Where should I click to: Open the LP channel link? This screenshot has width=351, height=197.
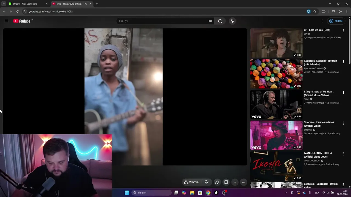(x=305, y=34)
